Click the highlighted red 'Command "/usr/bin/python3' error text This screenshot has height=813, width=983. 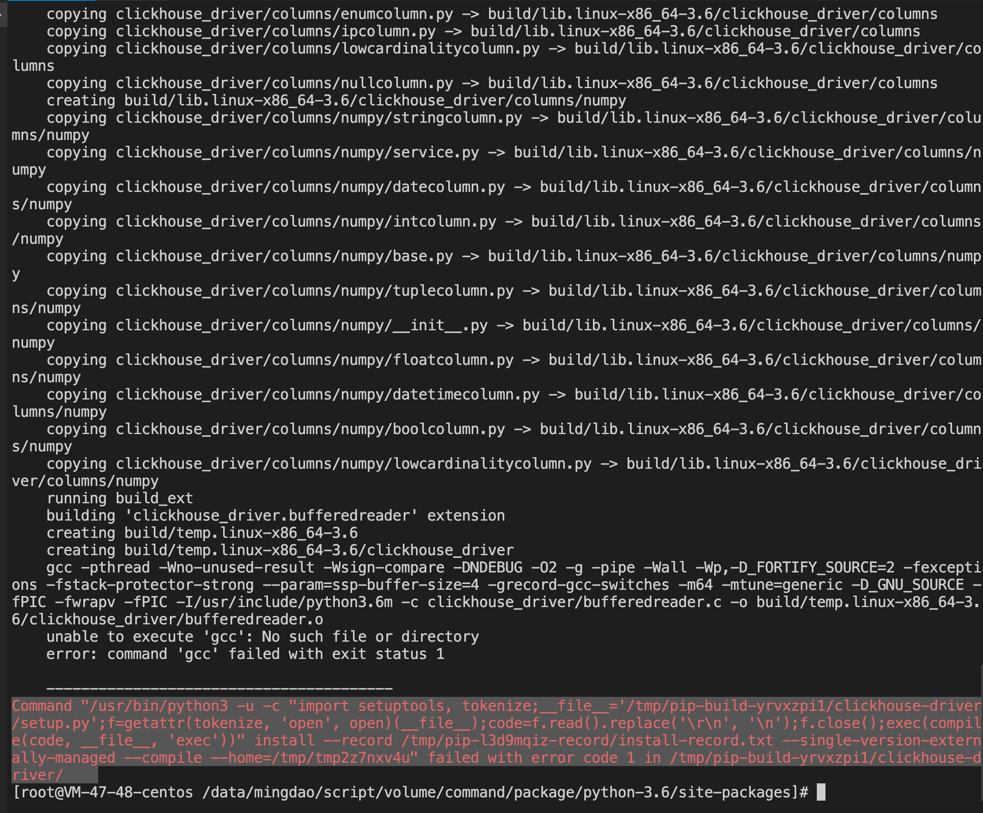click(119, 706)
